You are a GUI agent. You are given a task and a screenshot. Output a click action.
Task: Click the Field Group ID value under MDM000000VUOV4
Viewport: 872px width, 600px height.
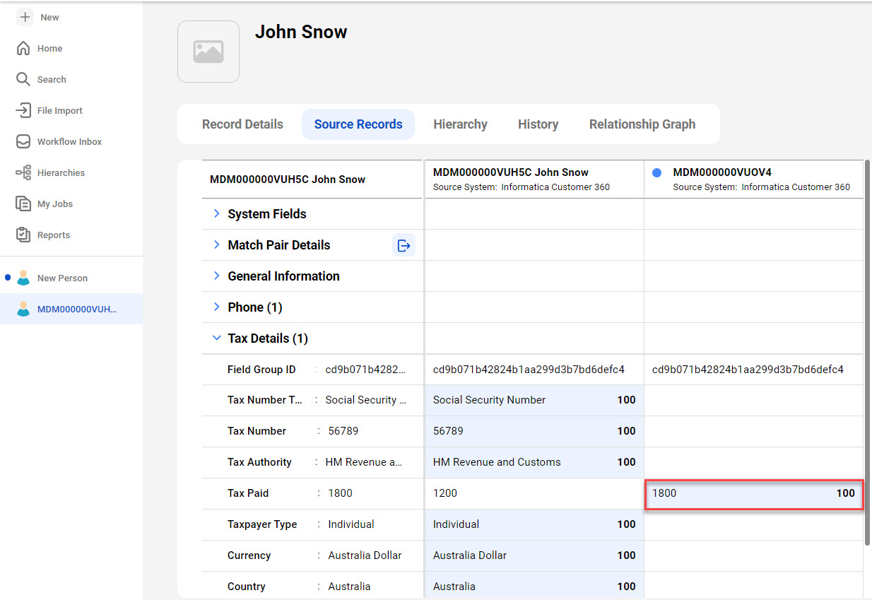(x=748, y=370)
